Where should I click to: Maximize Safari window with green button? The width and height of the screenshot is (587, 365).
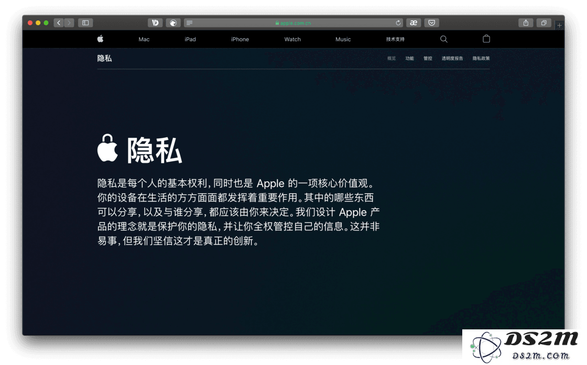pos(46,23)
